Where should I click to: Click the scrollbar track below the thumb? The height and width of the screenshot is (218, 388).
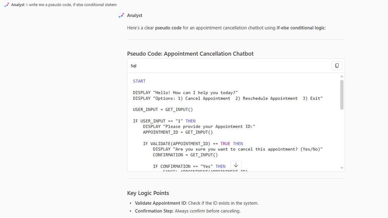tap(342, 136)
